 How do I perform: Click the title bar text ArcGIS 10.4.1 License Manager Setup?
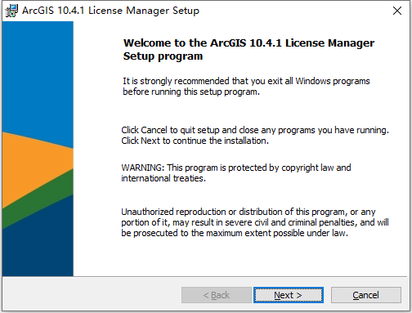(110, 11)
